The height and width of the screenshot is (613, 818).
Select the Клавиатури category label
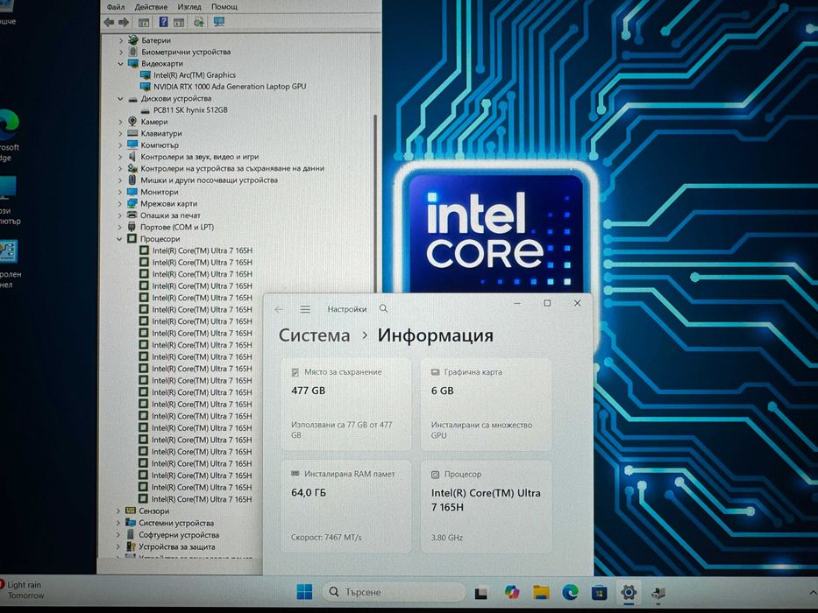(x=161, y=133)
